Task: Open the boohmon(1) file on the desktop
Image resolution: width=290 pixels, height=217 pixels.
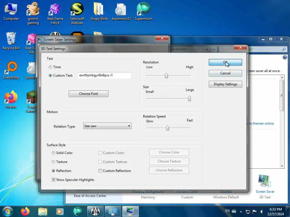Action: (121, 12)
